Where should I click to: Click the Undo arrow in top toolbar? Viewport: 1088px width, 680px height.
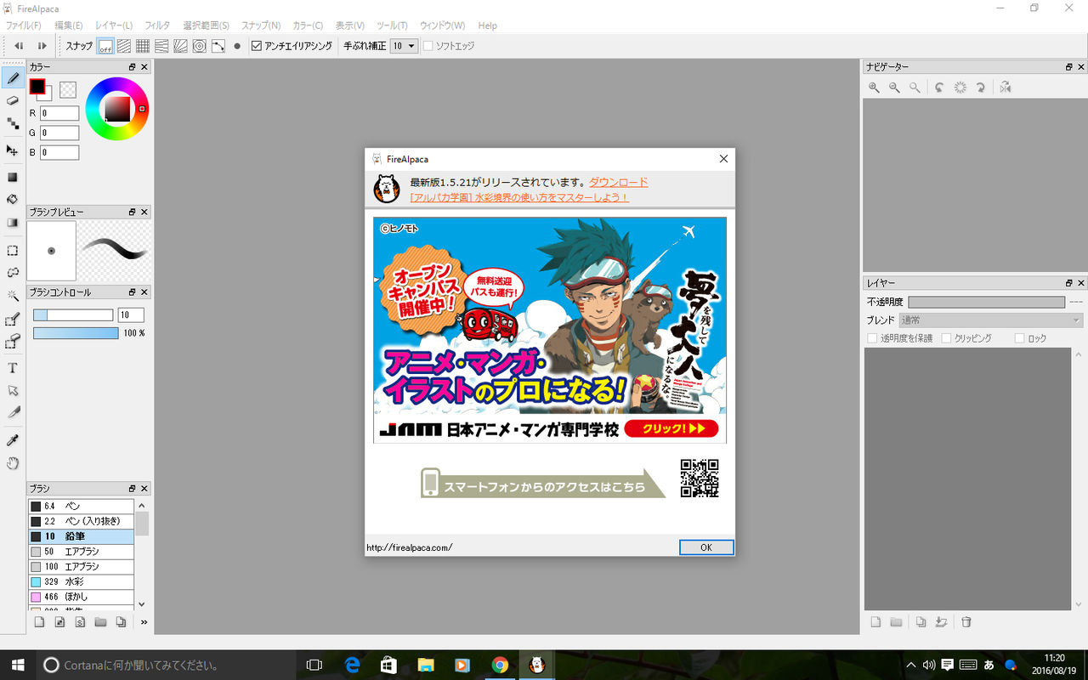pyautogui.click(x=18, y=46)
